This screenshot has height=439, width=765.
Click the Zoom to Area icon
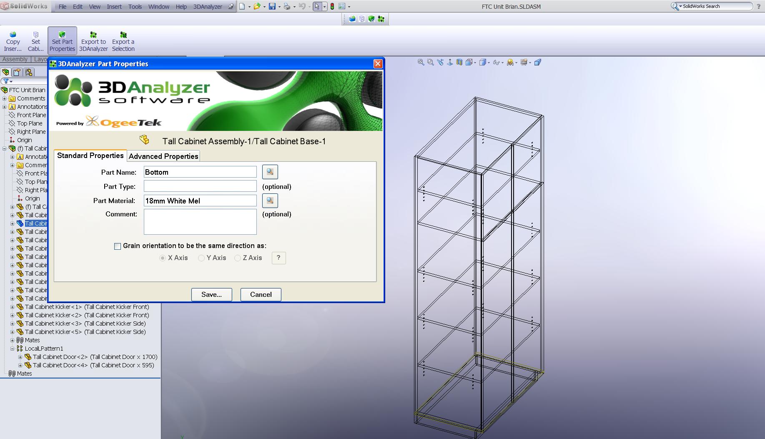click(431, 62)
